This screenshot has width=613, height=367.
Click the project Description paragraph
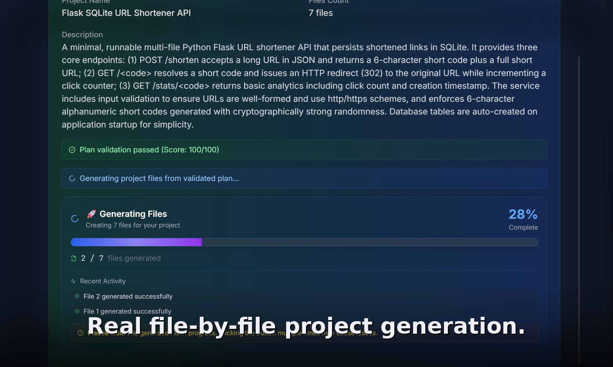(x=304, y=86)
